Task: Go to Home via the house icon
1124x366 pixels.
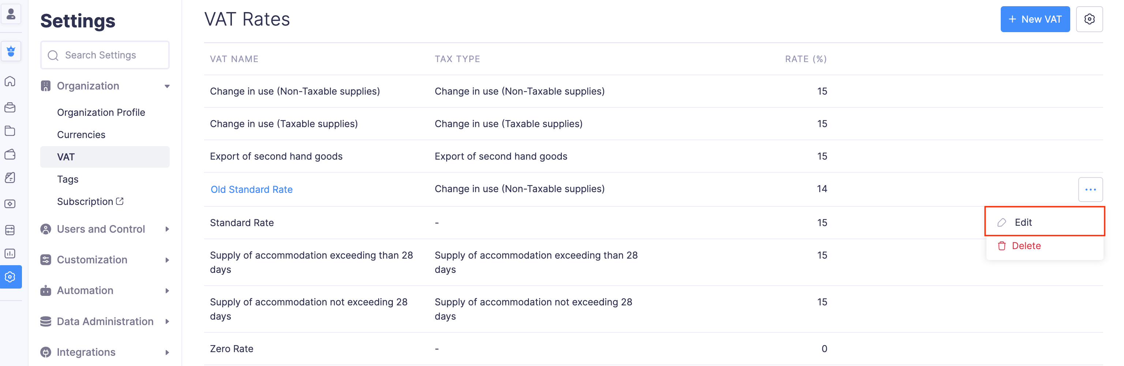Action: [x=10, y=81]
